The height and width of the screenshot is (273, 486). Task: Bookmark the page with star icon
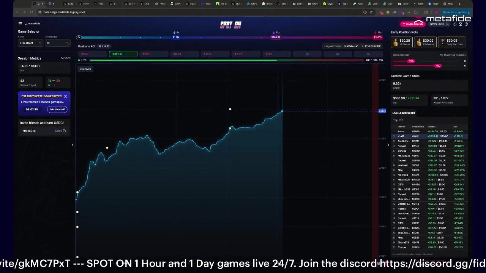[371, 12]
